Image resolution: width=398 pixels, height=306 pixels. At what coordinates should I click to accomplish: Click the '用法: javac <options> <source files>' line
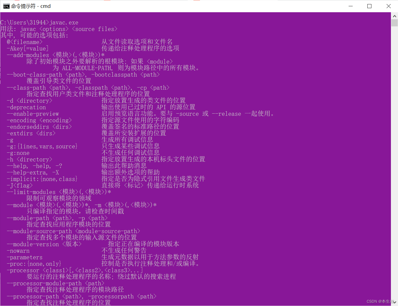click(x=59, y=29)
